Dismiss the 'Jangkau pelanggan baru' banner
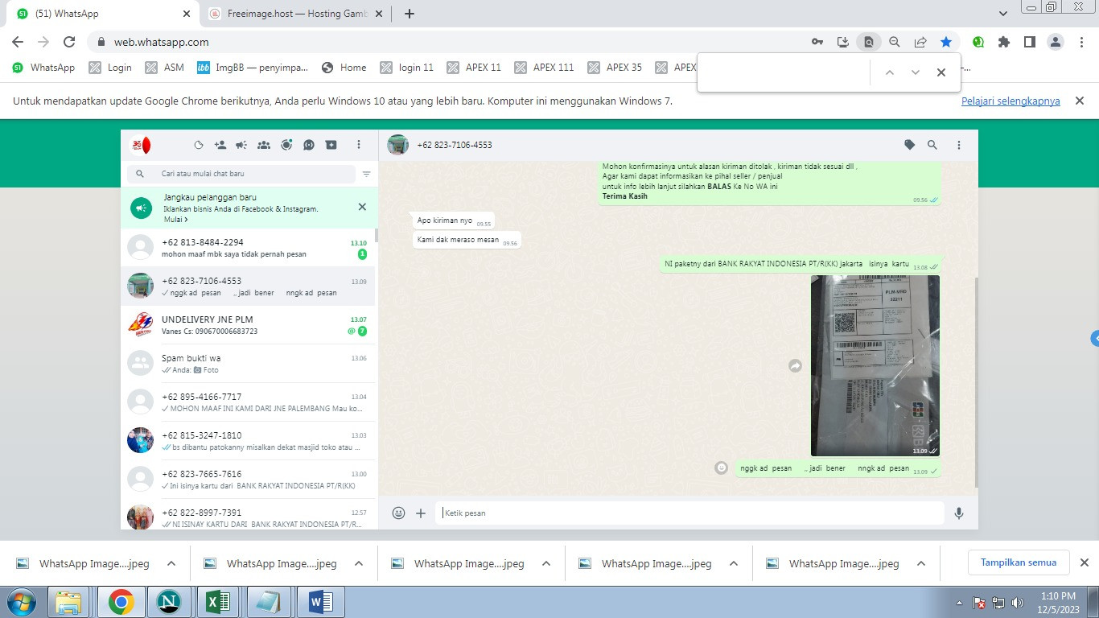The width and height of the screenshot is (1099, 618). (362, 207)
